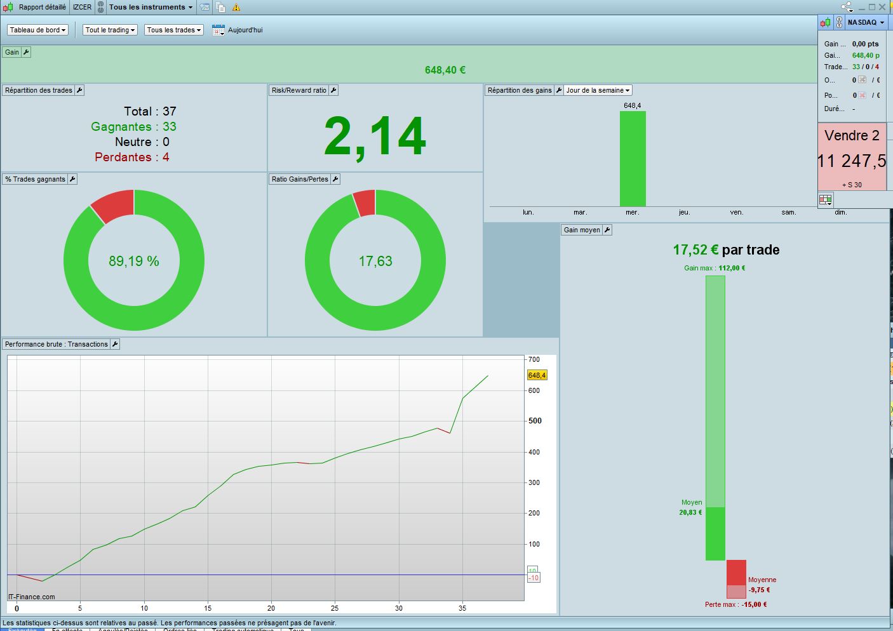Expand the Tout le trading dropdown
This screenshot has height=631, width=893.
click(110, 30)
